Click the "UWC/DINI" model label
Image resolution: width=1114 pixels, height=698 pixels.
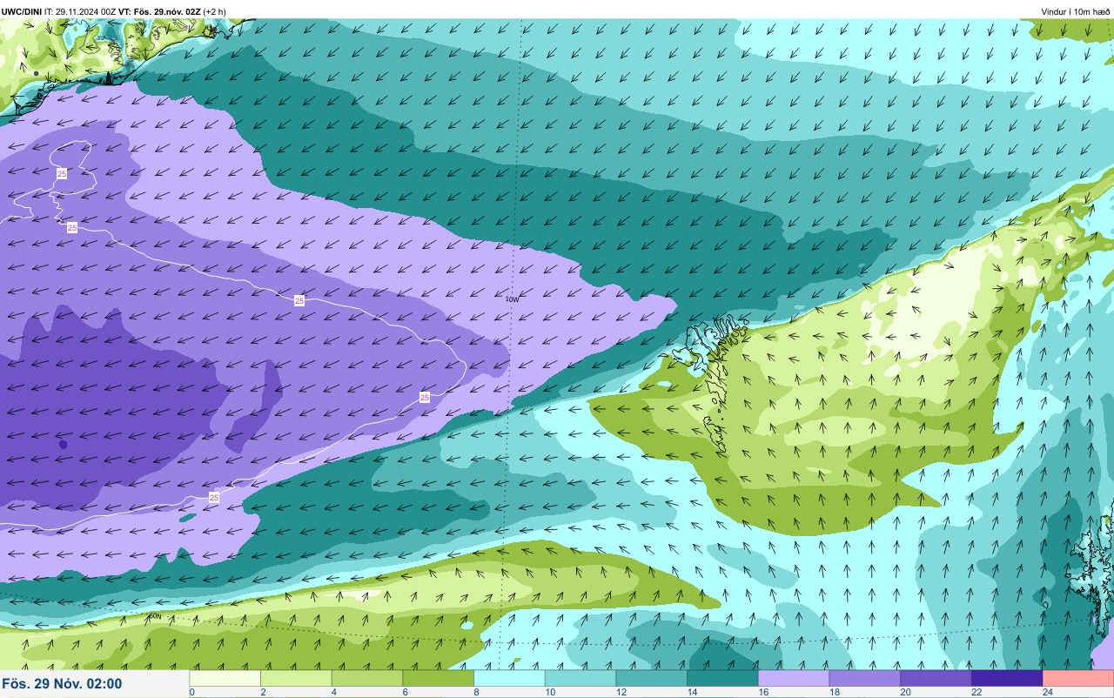click(x=22, y=11)
